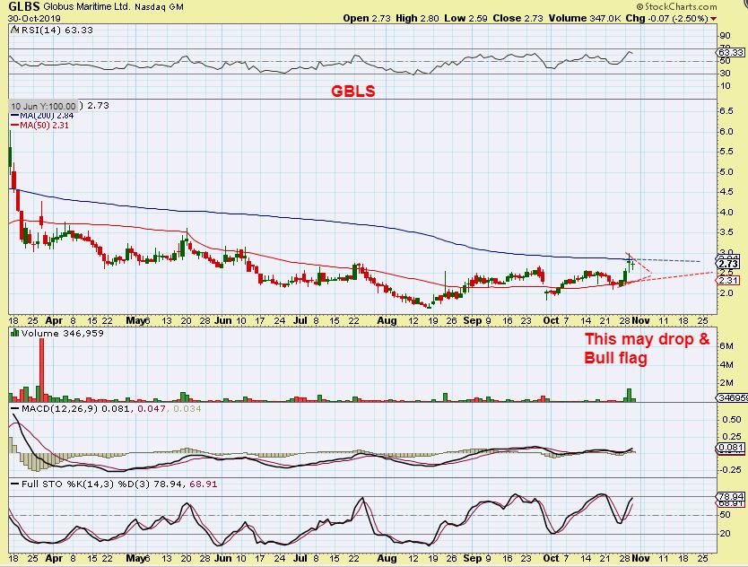Click the 6.0 level on the price axis
Screen dimensions: 748x567
[x=726, y=132]
